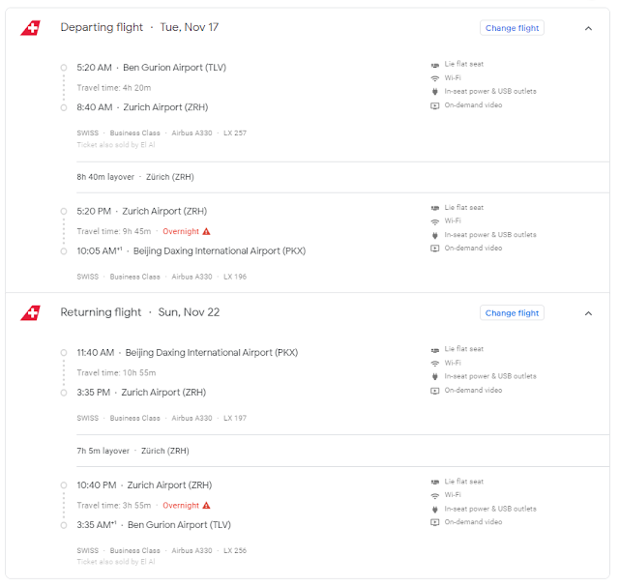Viewport: 619px width, 587px height.
Task: Click the Lie flat seat icon for LX 257
Action: [x=434, y=65]
